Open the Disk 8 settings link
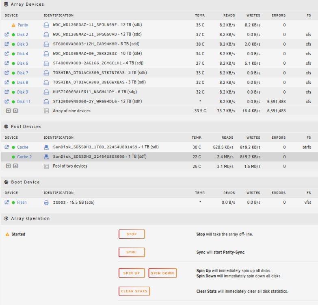This screenshot has width=318, height=305. [x=22, y=82]
